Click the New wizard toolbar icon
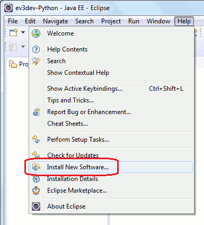Screen dimensions: 204x225 pyautogui.click(x=13, y=32)
